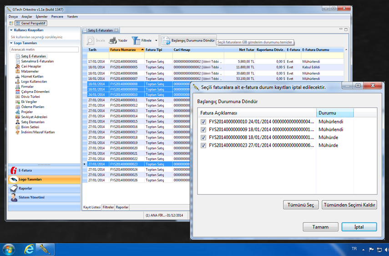Image resolution: width=389 pixels, height=256 pixels.
Task: Open the dropdown arrow next to Filtrele
Action: click(156, 41)
